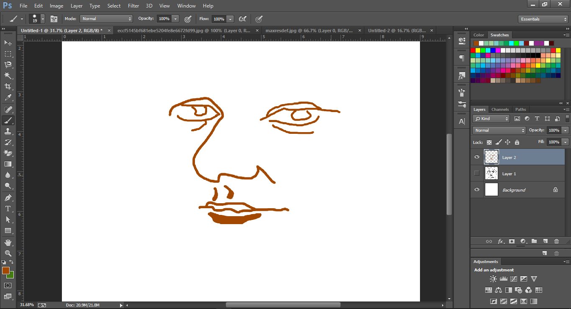Switch to the Color tab
Image resolution: width=571 pixels, height=309 pixels.
[479, 35]
